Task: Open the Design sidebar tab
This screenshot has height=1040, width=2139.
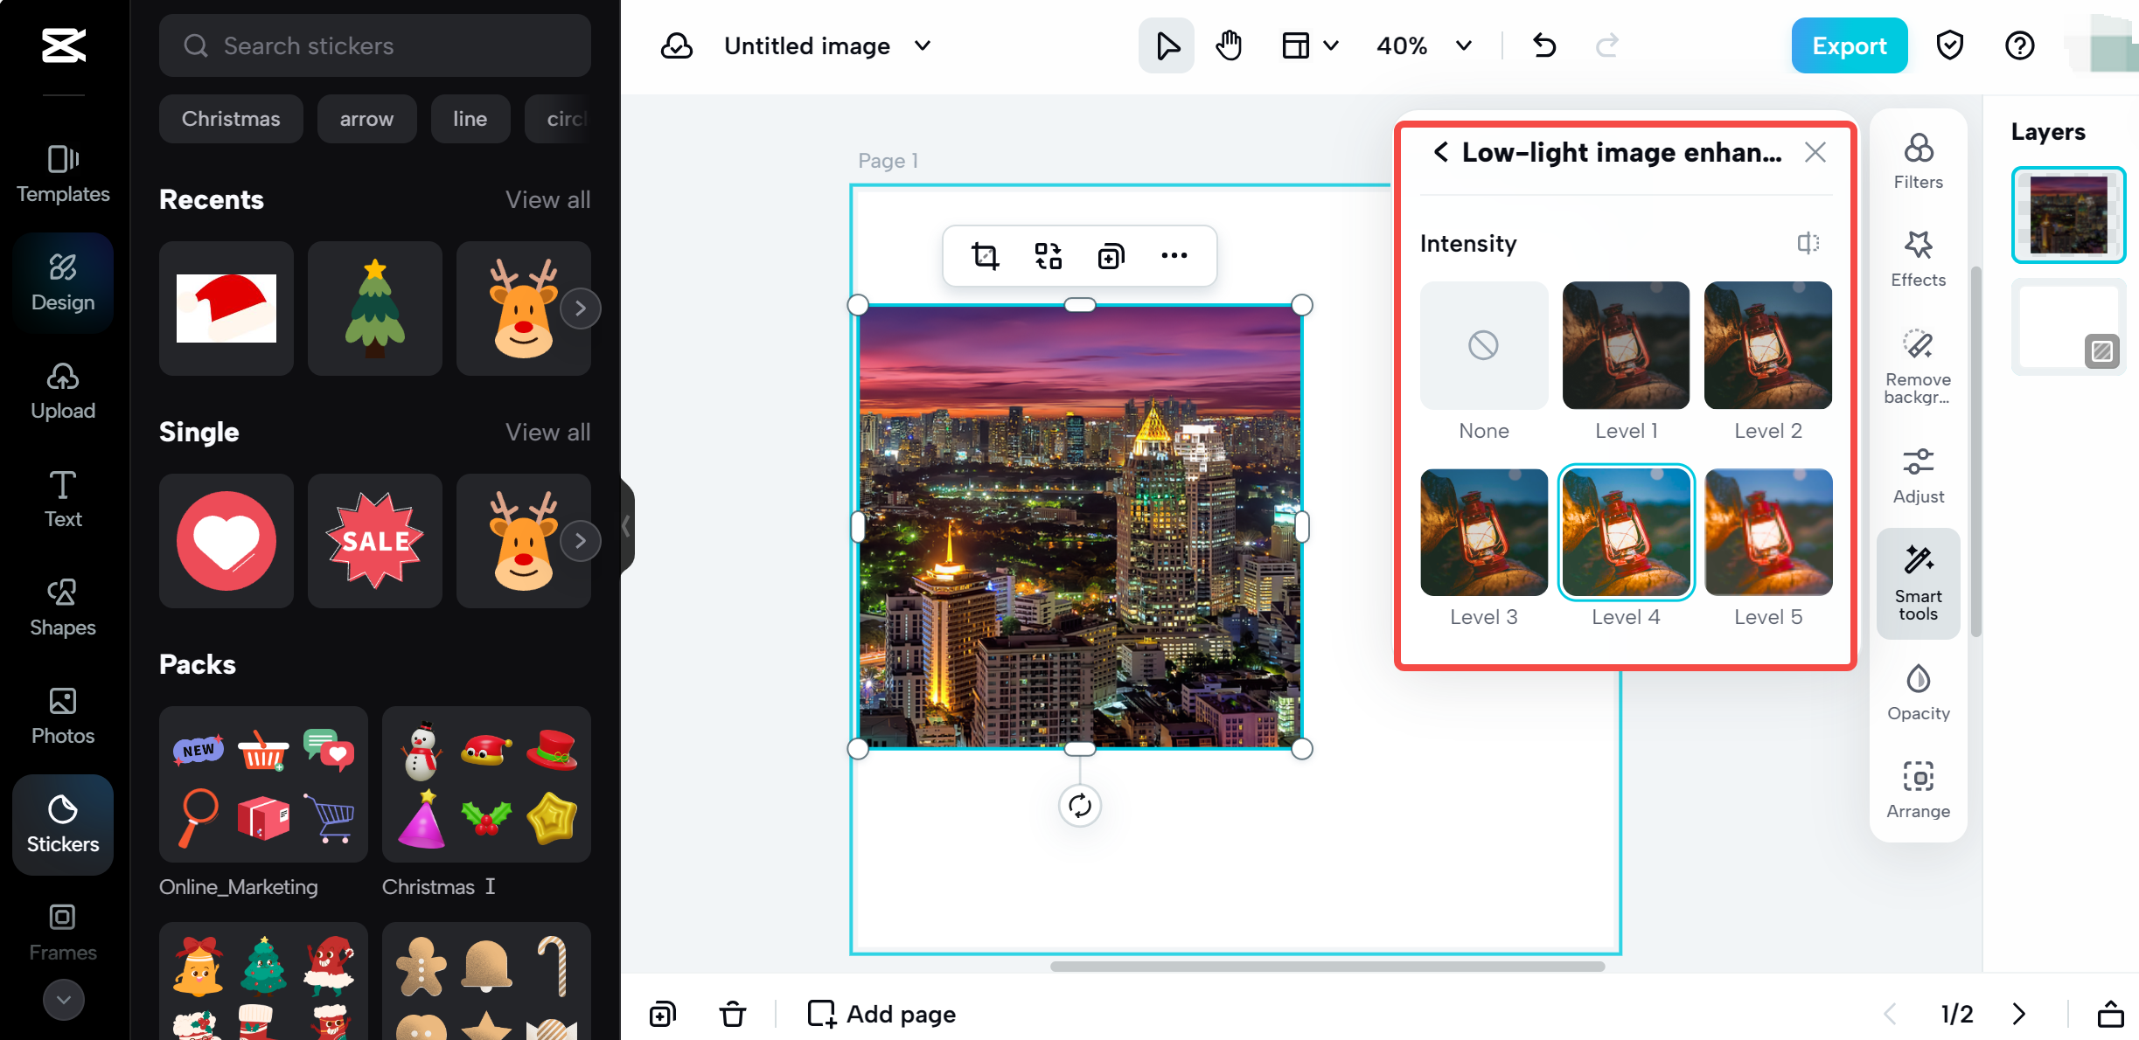Action: 63,282
